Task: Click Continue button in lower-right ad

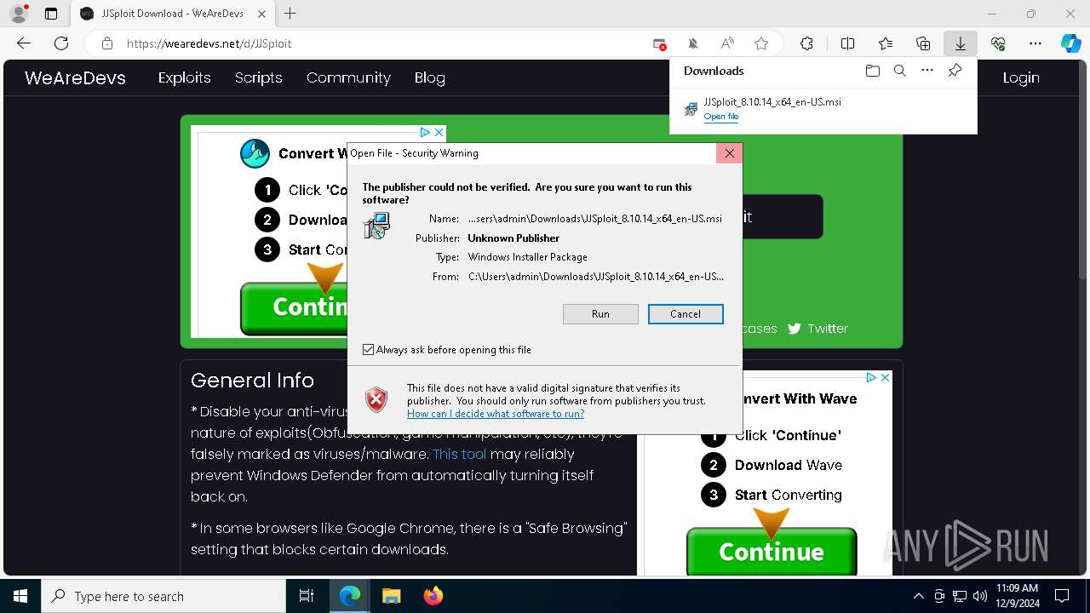Action: point(772,551)
